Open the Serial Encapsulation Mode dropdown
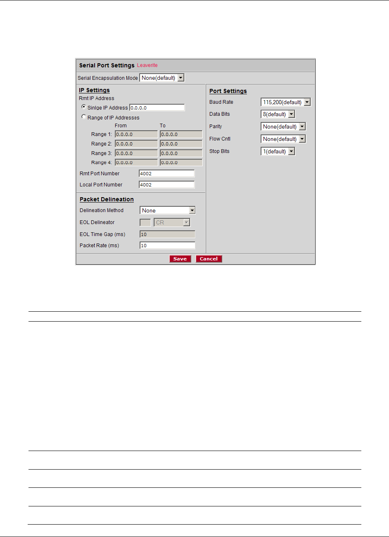Image resolution: width=389 pixels, height=537 pixels. tap(162, 78)
